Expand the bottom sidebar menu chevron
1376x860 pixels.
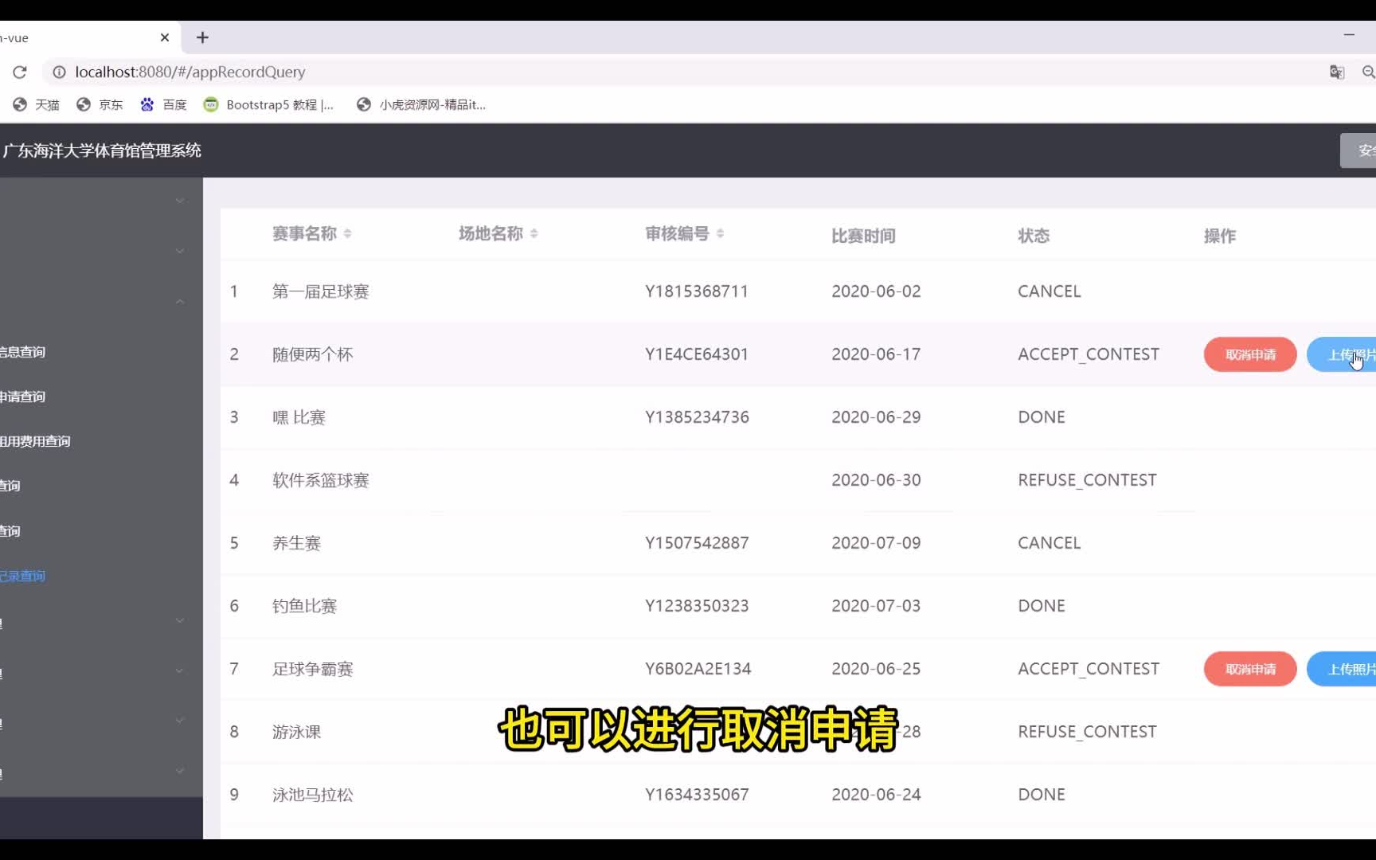click(x=180, y=771)
